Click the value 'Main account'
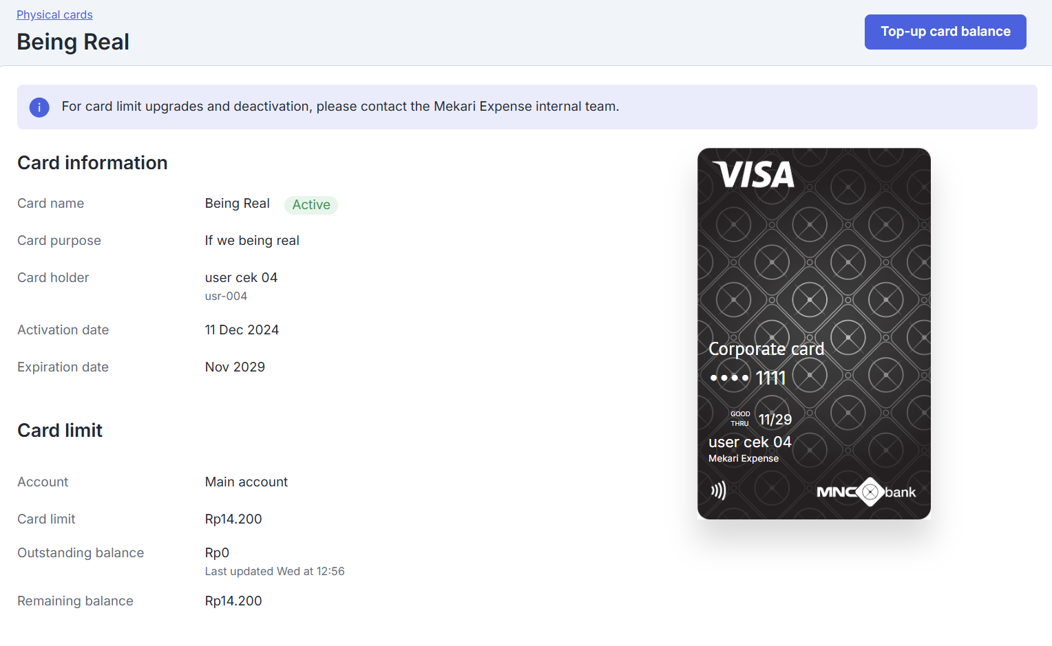 coord(246,482)
